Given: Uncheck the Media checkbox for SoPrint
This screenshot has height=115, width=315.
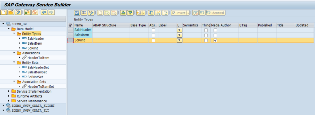Looking at the screenshot, I should point(215,40).
